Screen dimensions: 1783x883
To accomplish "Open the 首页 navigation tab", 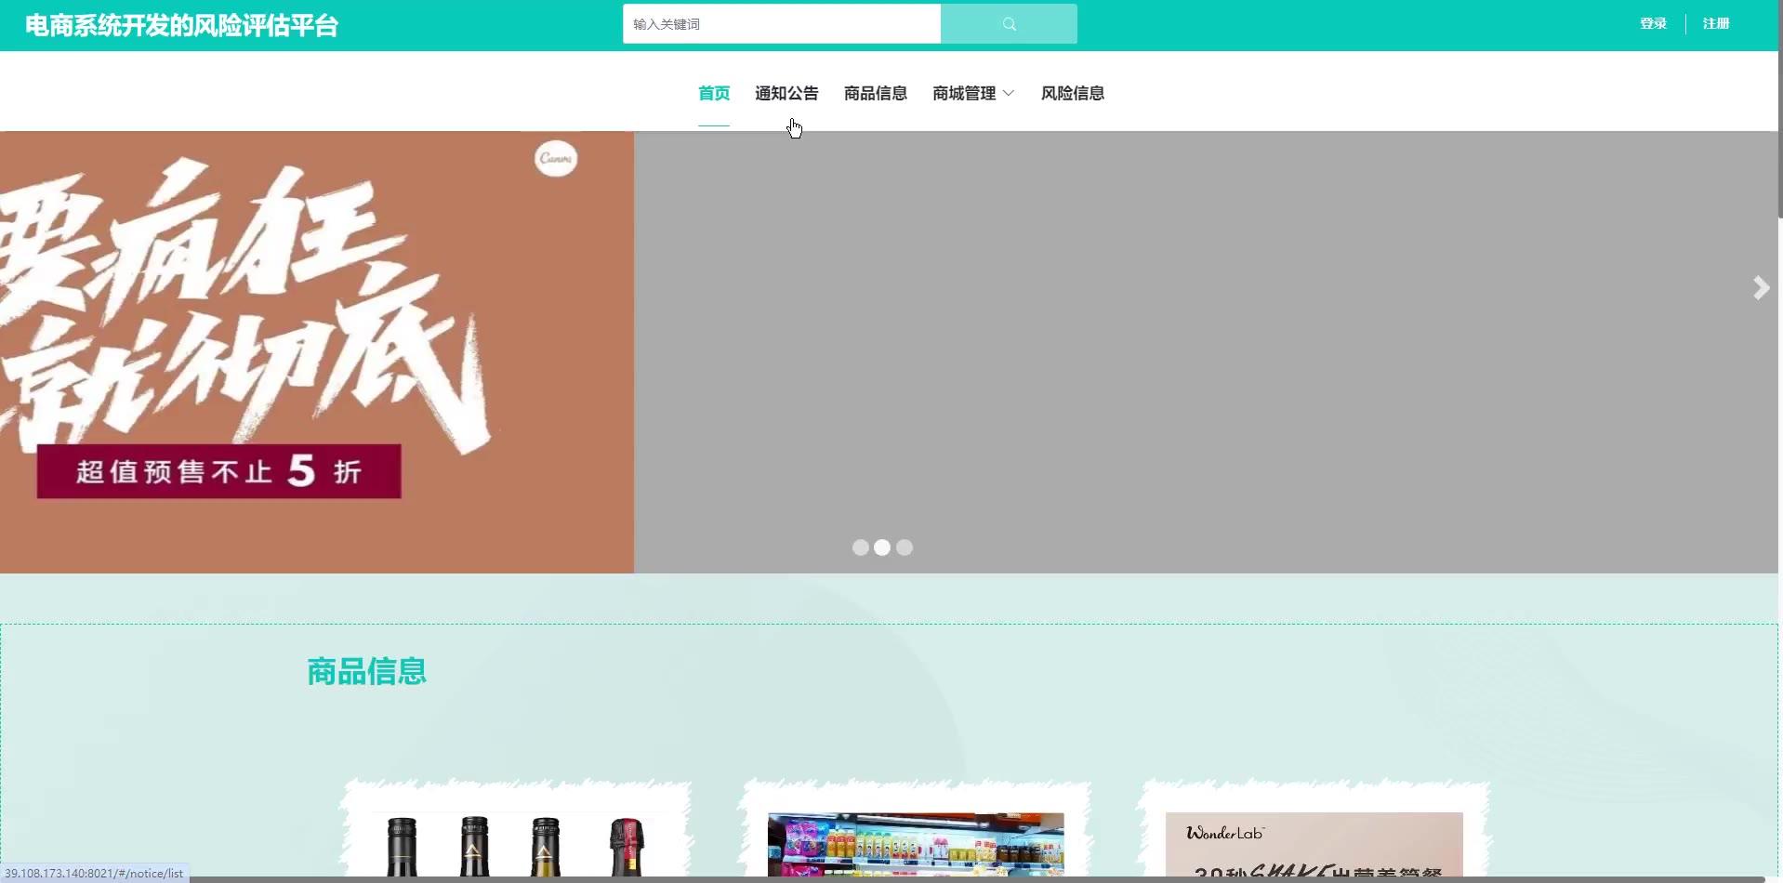I will [x=714, y=93].
